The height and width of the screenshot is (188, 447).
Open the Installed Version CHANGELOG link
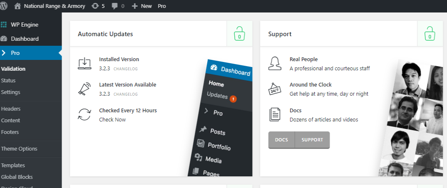(125, 69)
